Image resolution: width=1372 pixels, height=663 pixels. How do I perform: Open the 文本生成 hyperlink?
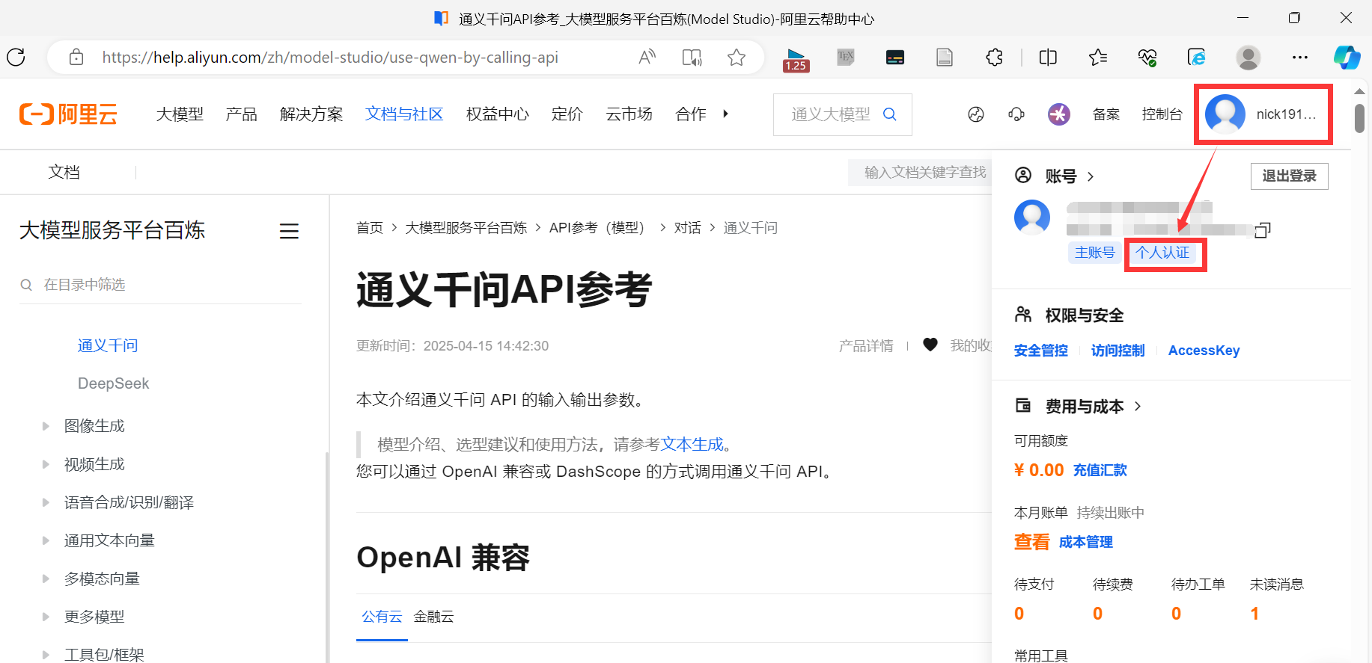[x=692, y=445]
